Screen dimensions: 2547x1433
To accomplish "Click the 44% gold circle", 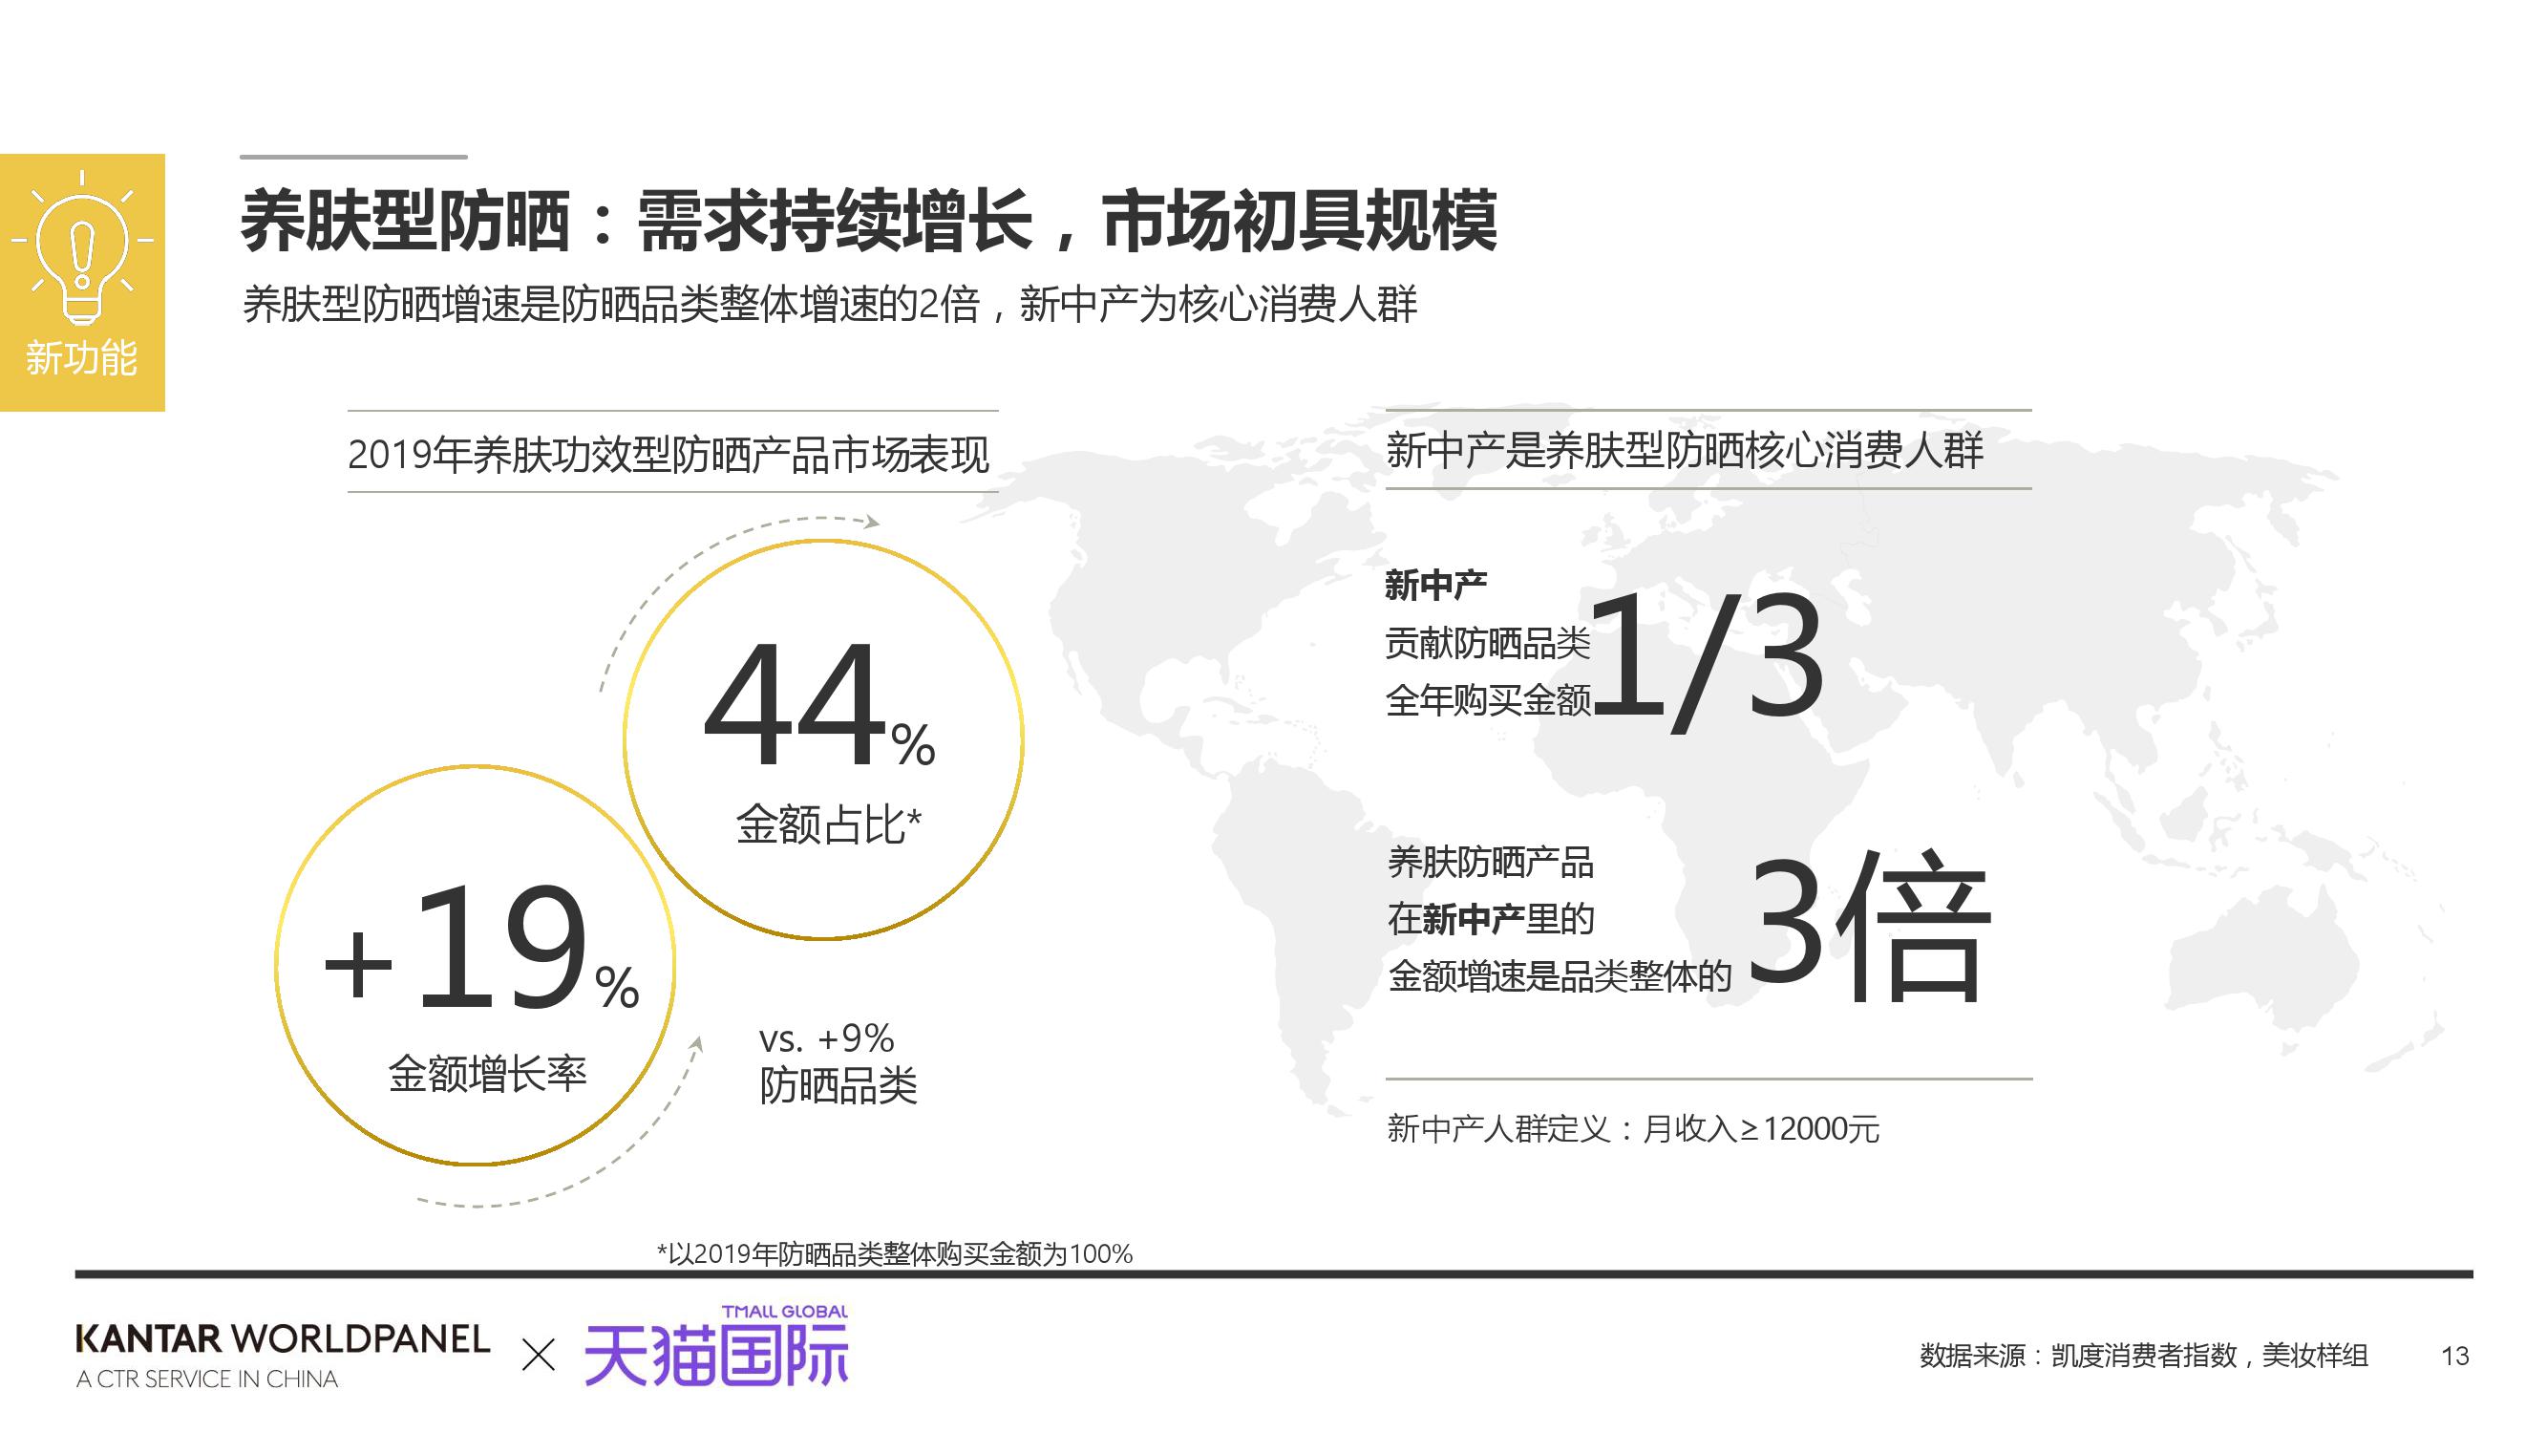I will coord(822,739).
